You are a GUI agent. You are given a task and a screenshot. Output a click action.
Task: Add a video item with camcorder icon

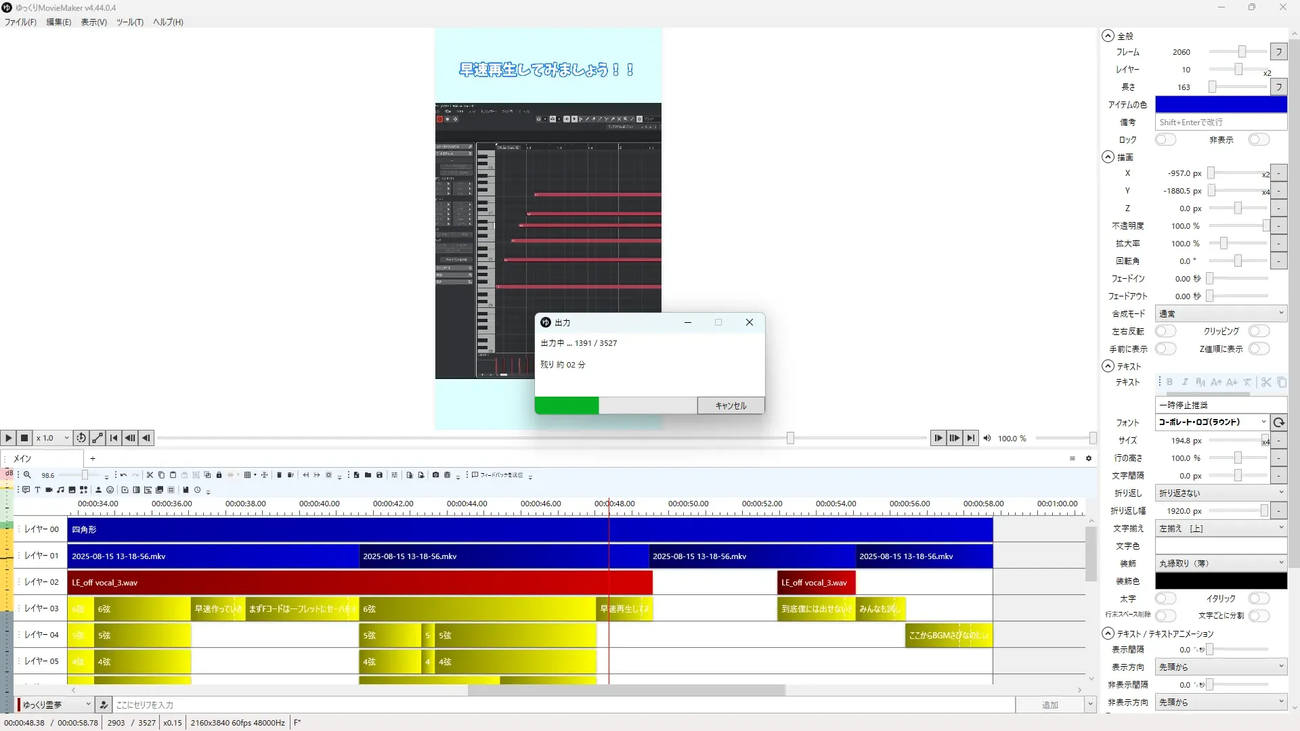[49, 489]
